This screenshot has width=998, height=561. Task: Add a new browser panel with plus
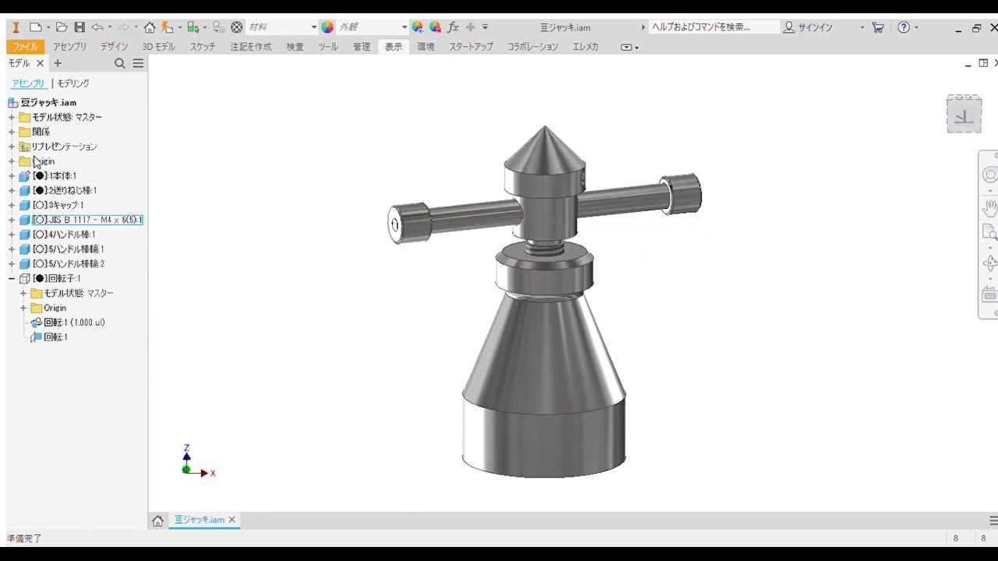click(57, 63)
